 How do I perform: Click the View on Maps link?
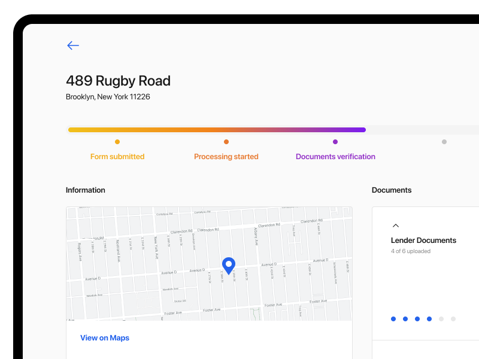105,338
